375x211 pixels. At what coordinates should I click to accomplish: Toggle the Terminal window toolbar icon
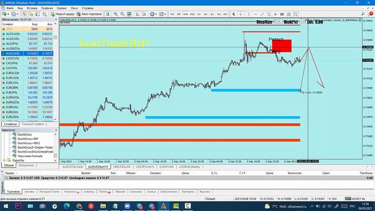point(37,14)
